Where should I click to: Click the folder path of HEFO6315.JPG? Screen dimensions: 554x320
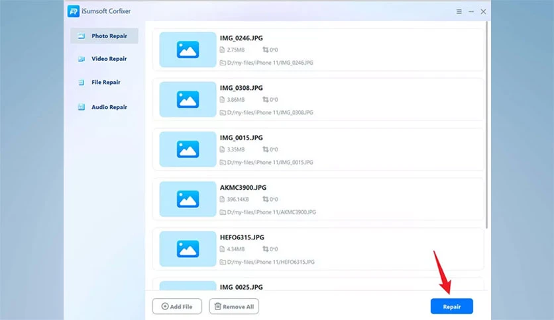(270, 262)
